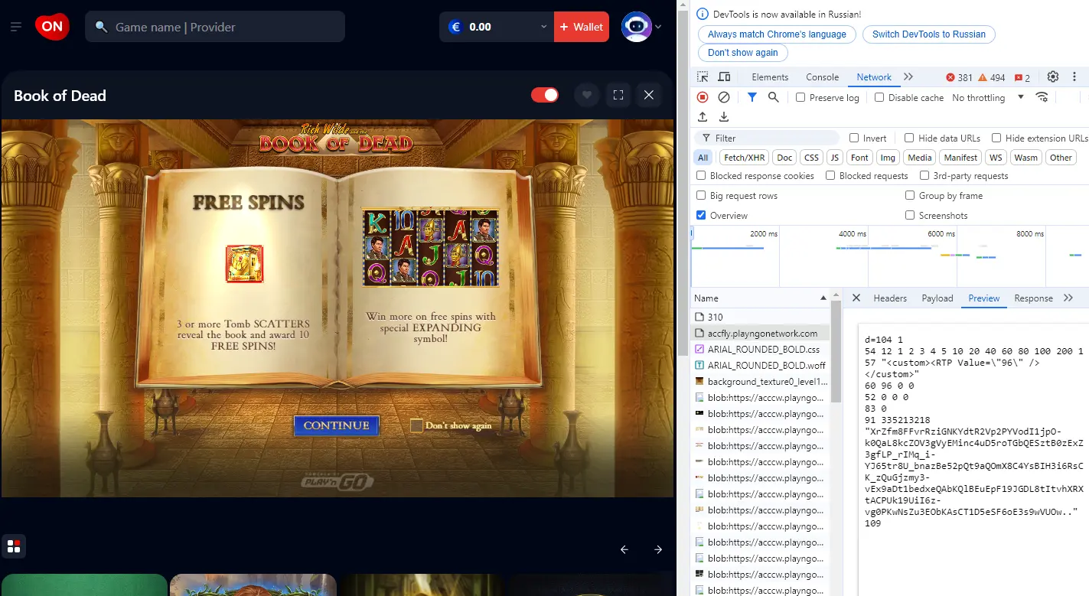
Task: Click the network overview timeline
Action: 889,256
